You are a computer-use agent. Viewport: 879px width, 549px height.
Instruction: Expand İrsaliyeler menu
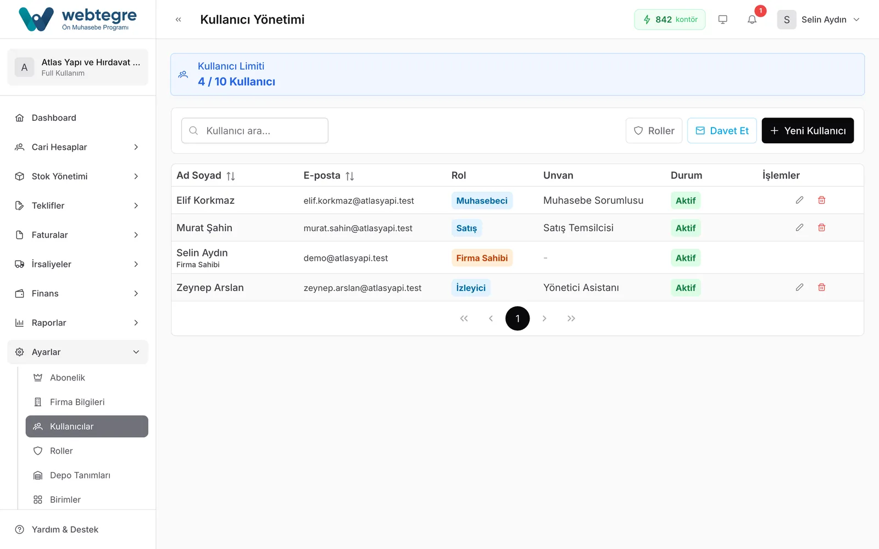(x=78, y=264)
